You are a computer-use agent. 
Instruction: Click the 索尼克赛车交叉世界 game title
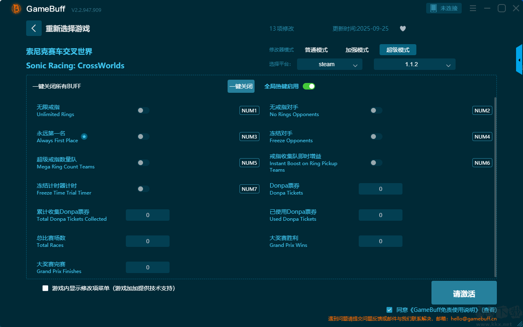pyautogui.click(x=59, y=52)
